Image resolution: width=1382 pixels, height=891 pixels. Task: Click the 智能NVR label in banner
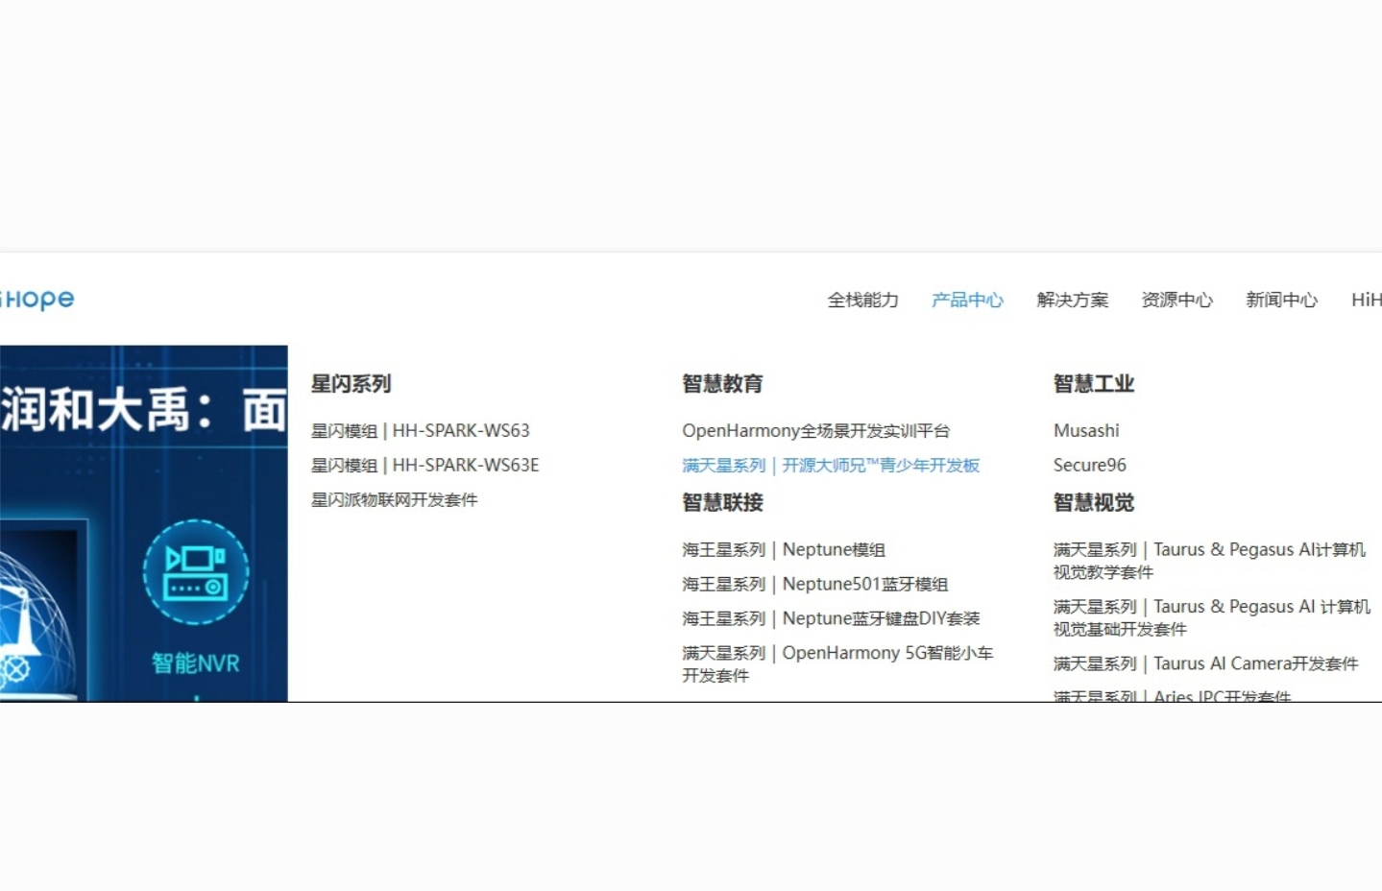196,663
